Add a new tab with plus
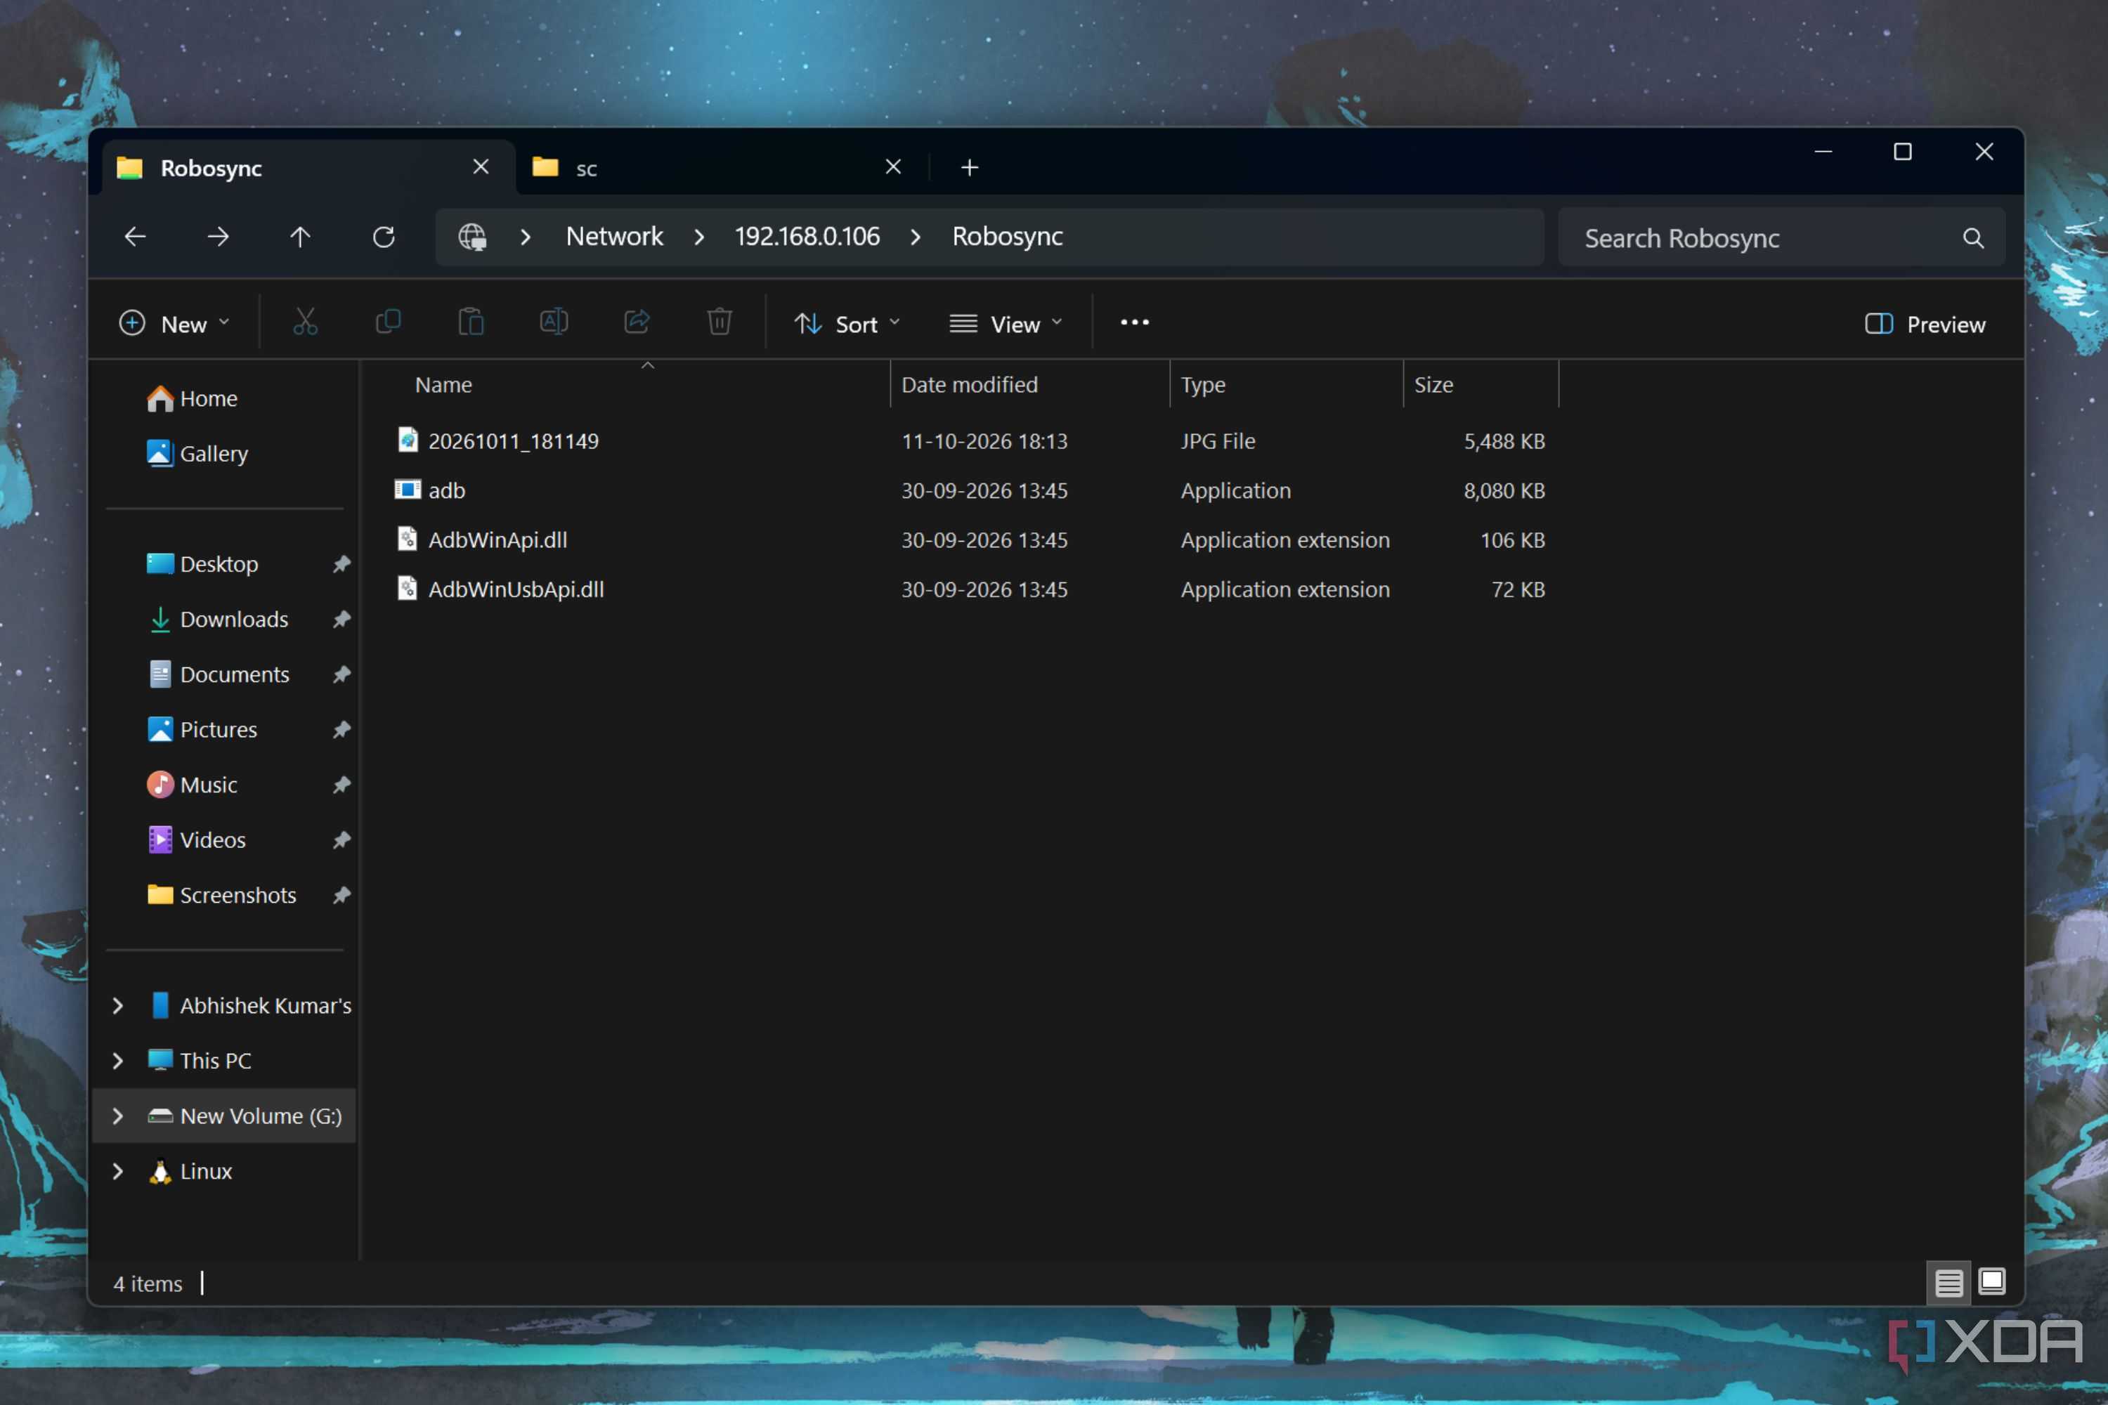This screenshot has height=1405, width=2108. [x=970, y=168]
